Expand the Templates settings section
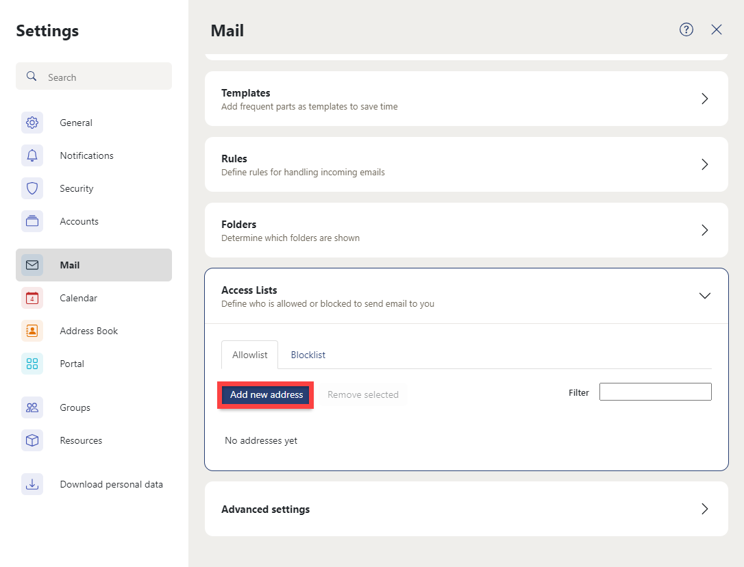The image size is (744, 567). pyautogui.click(x=704, y=99)
